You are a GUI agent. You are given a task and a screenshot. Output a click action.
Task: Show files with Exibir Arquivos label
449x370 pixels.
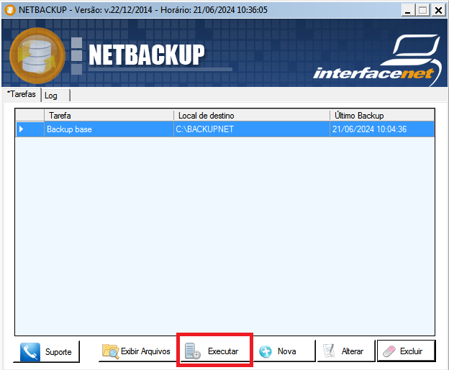click(145, 351)
